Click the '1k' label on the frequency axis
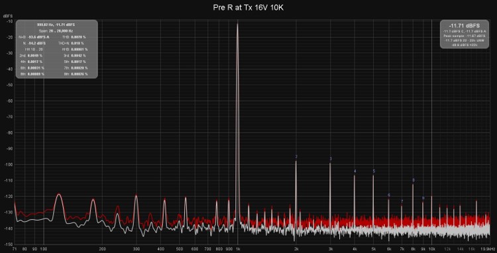This screenshot has width=497, height=253. coord(238,248)
